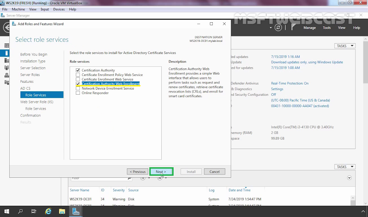Open File Explorer from taskbar
Viewport: 368px width, 217px height.
pos(62,211)
